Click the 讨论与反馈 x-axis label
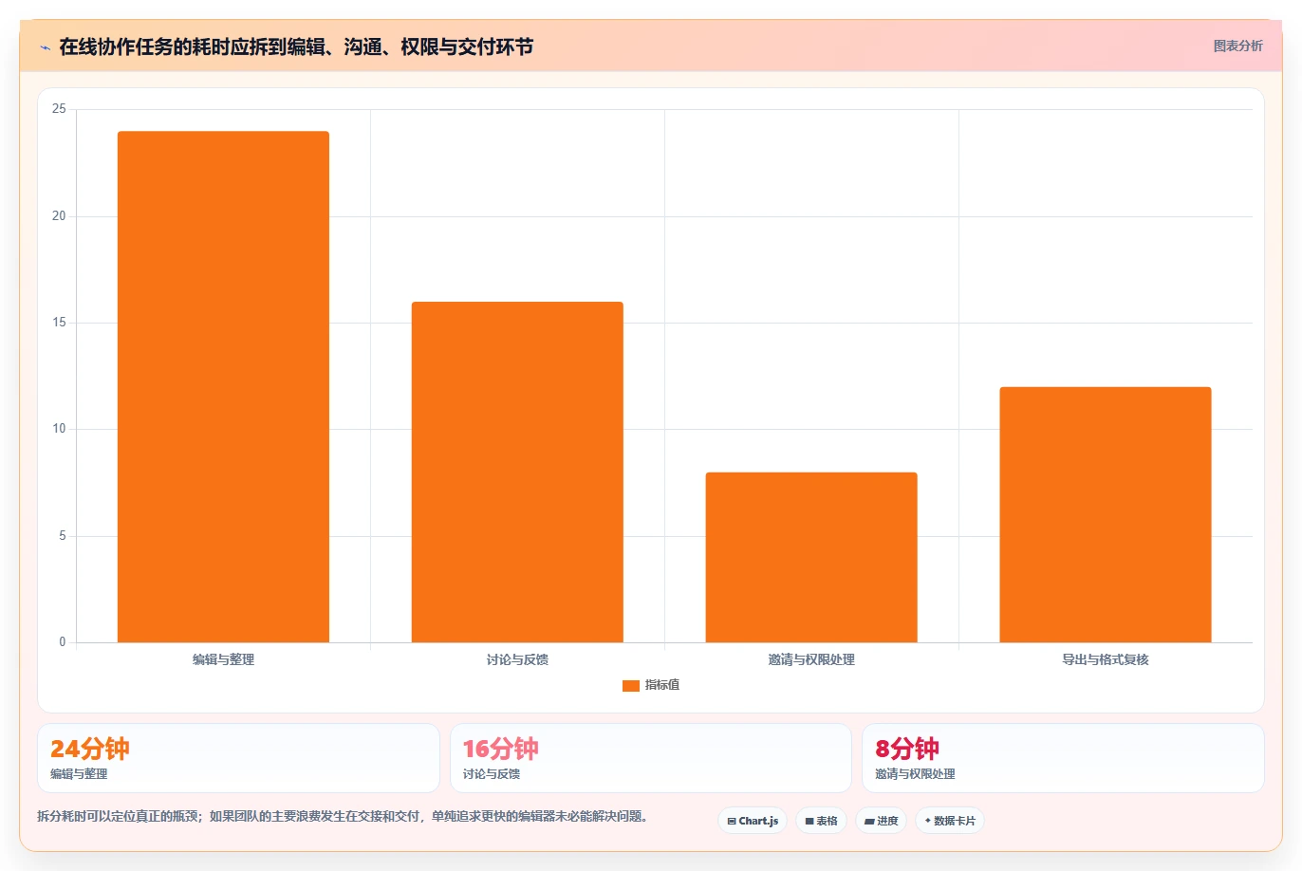Viewport: 1302px width, 871px height. 517,659
